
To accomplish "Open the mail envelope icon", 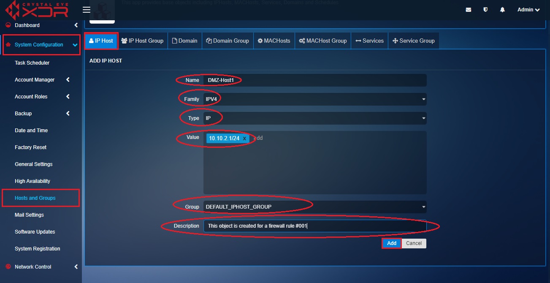I will [469, 10].
